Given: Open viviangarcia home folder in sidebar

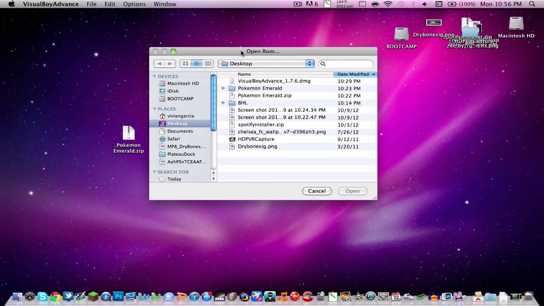Looking at the screenshot, I should pyautogui.click(x=180, y=116).
